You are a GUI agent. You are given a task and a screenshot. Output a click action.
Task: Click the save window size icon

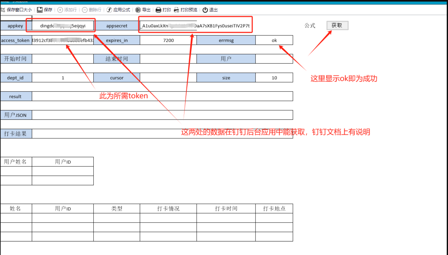click(x=3, y=10)
